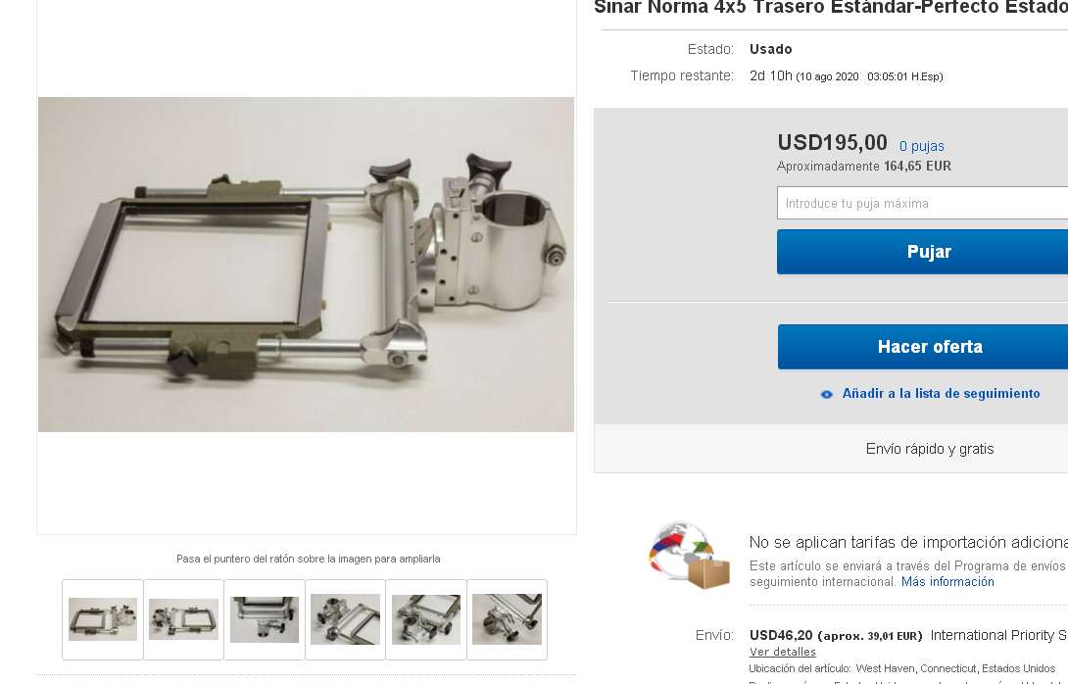The height and width of the screenshot is (684, 1068).
Task: Select the first product thumbnail
Action: (103, 619)
